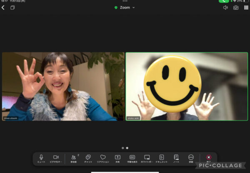Viewport: 250px width, 173px height.
Task: Expand the more options ellipsis menu
Action: pyautogui.click(x=191, y=158)
